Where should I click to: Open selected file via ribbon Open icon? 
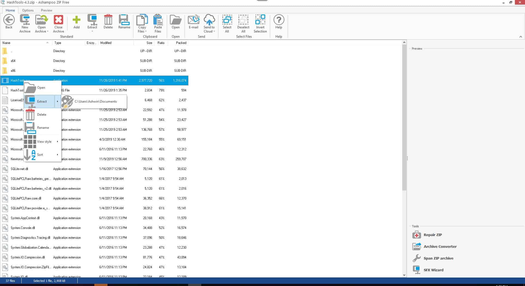click(176, 22)
